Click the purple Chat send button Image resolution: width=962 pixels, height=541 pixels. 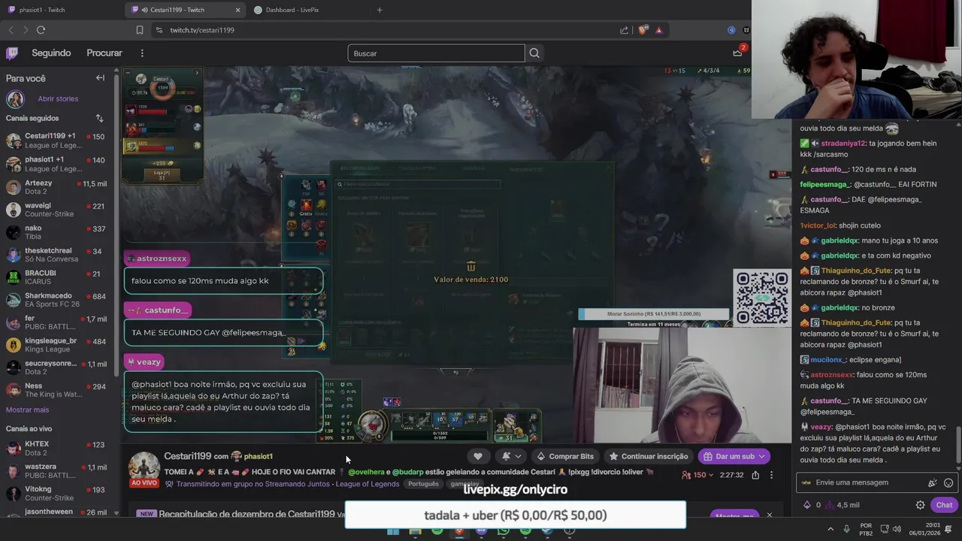coord(944,505)
